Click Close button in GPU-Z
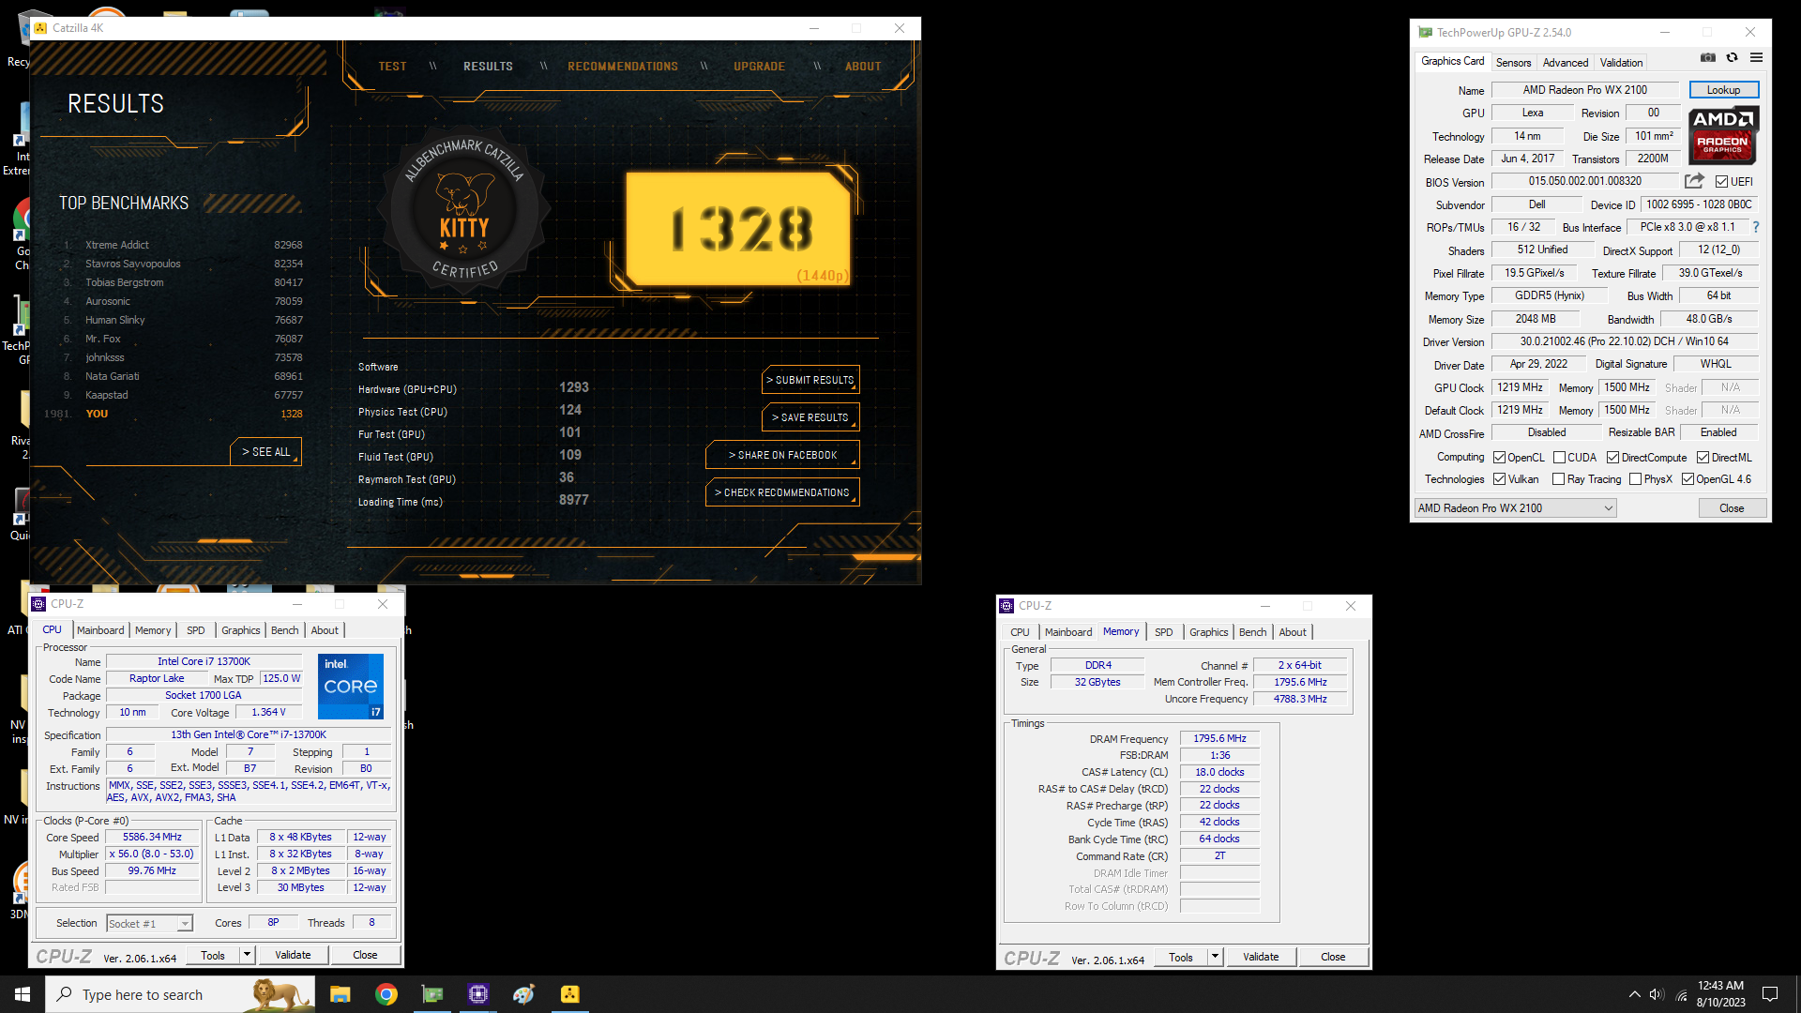Image resolution: width=1801 pixels, height=1013 pixels. (1732, 508)
